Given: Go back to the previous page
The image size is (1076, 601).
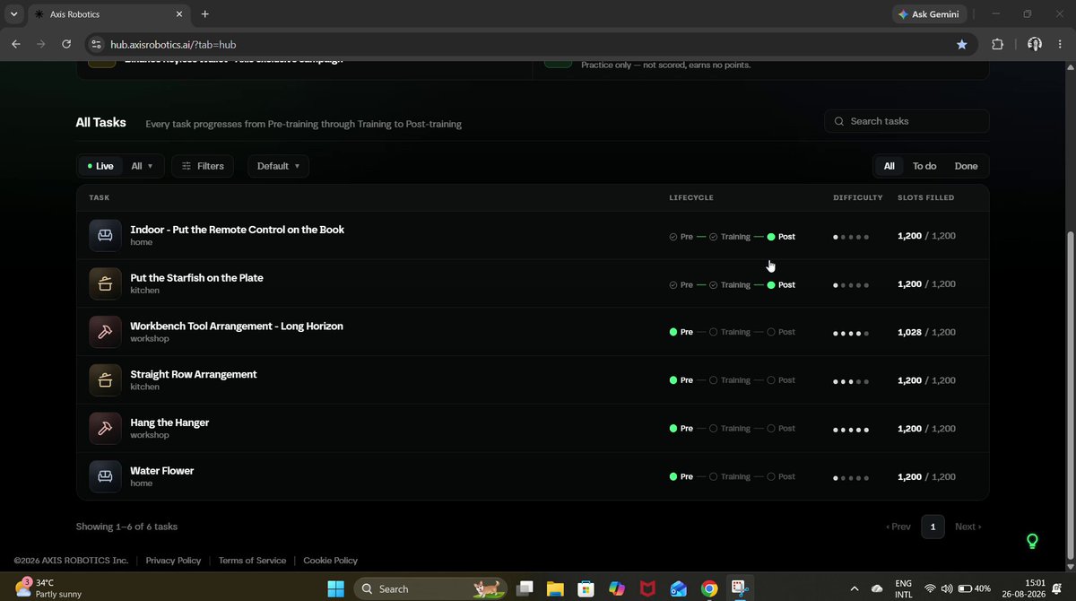Looking at the screenshot, I should tap(15, 44).
